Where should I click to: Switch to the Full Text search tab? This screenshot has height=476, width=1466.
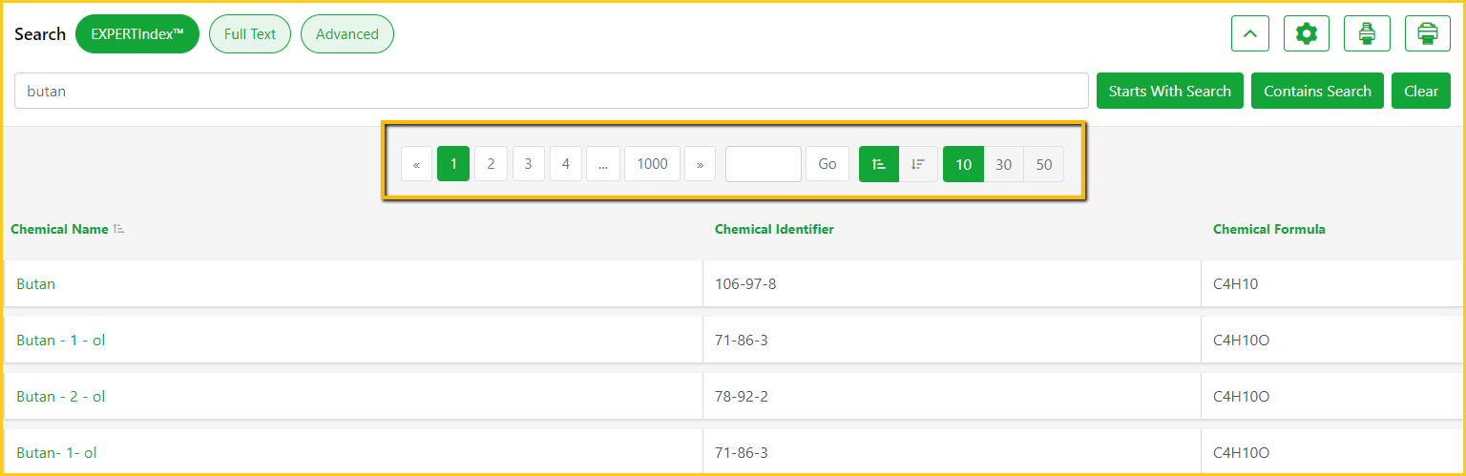(x=250, y=34)
